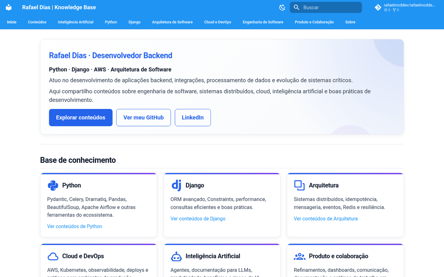This screenshot has height=277, width=444.
Task: Click the Buscar search field
Action: click(326, 7)
